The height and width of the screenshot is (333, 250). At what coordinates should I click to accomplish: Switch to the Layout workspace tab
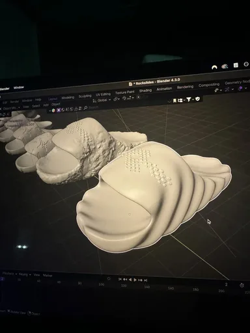(x=53, y=99)
